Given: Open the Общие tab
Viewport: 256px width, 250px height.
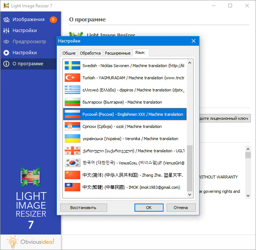Looking at the screenshot, I should 69,53.
